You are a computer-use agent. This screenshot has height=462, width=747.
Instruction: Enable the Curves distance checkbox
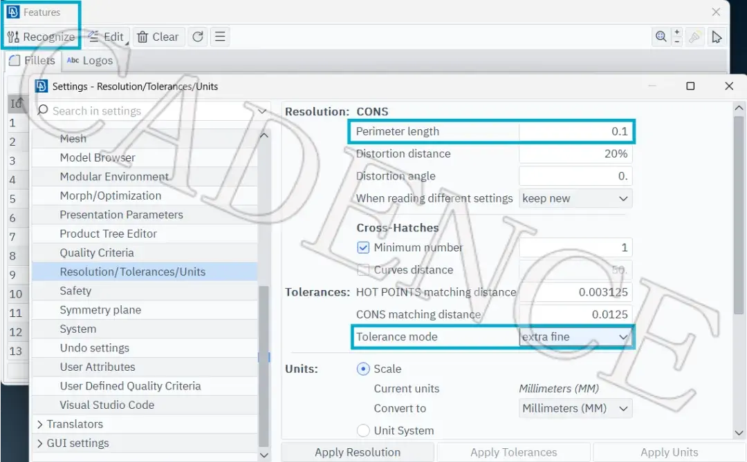click(363, 270)
